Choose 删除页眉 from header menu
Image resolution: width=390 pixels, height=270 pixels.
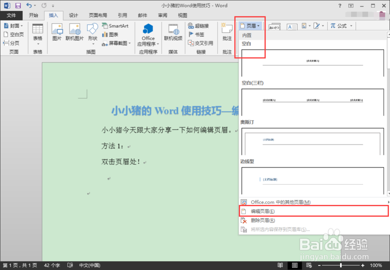[314, 220]
